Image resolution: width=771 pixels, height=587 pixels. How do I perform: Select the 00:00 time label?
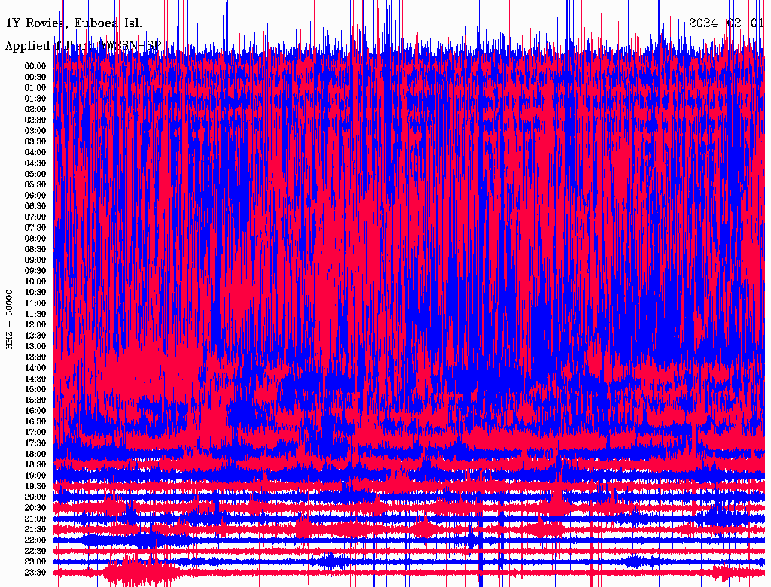click(35, 66)
